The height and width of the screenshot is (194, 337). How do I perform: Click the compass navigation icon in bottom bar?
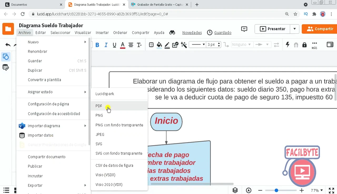pos(249,190)
